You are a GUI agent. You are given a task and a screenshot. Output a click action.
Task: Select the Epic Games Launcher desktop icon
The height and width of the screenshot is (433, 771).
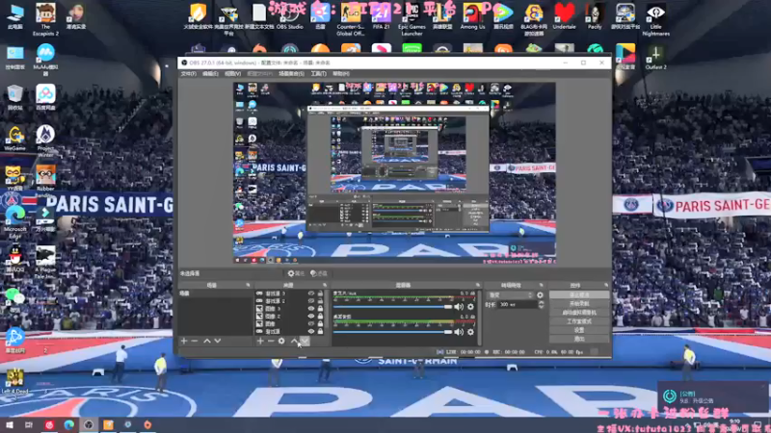coord(412,19)
